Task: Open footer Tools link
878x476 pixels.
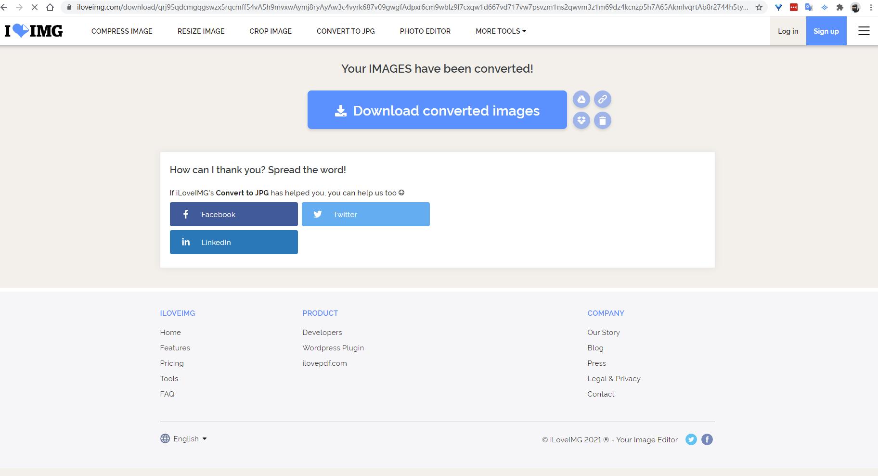Action: click(x=169, y=379)
